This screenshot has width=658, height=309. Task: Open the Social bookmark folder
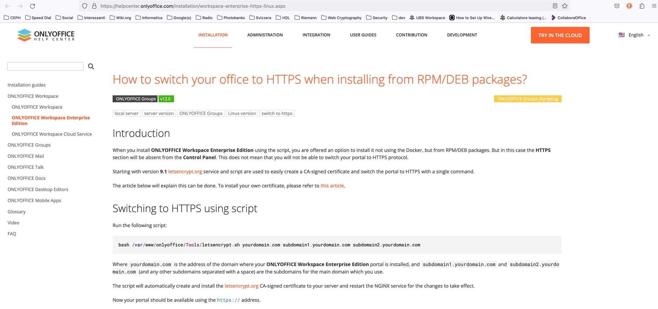64,18
